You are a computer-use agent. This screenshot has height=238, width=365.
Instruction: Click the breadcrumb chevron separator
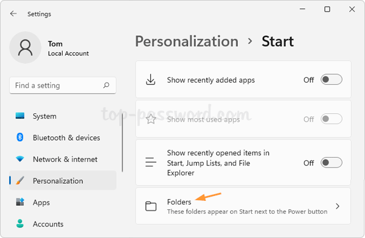coord(250,41)
